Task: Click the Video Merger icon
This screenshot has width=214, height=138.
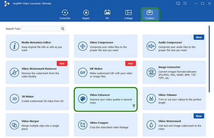Action: coord(14,125)
